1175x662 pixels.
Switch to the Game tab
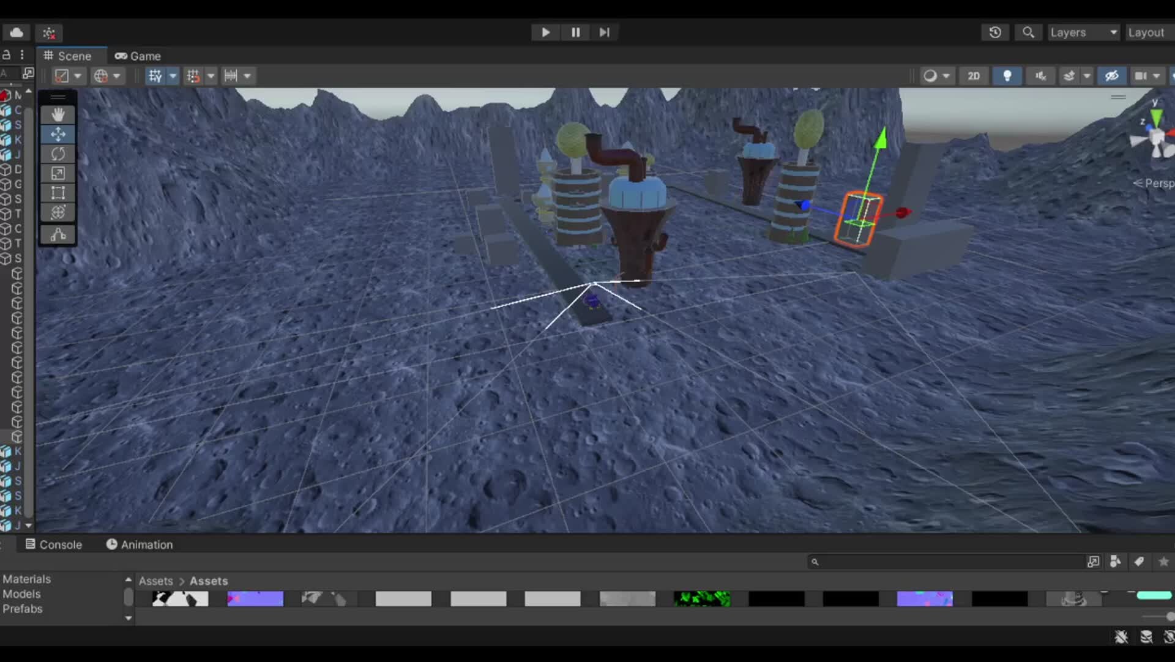(138, 56)
